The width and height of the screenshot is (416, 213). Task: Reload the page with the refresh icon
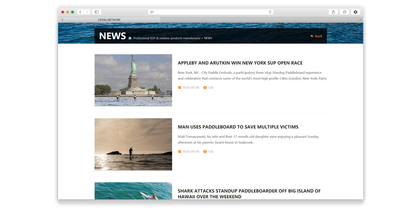pos(270,12)
